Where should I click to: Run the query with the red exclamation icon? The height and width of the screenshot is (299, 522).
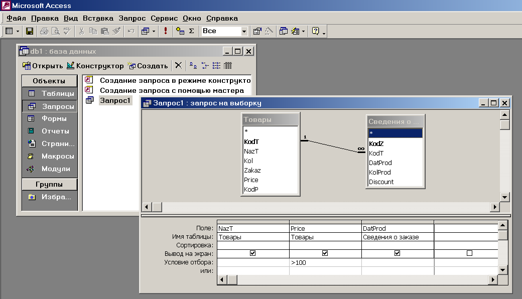point(166,31)
